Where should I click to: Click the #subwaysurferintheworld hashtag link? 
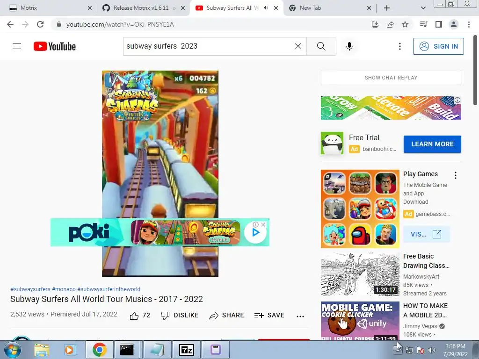pos(109,289)
